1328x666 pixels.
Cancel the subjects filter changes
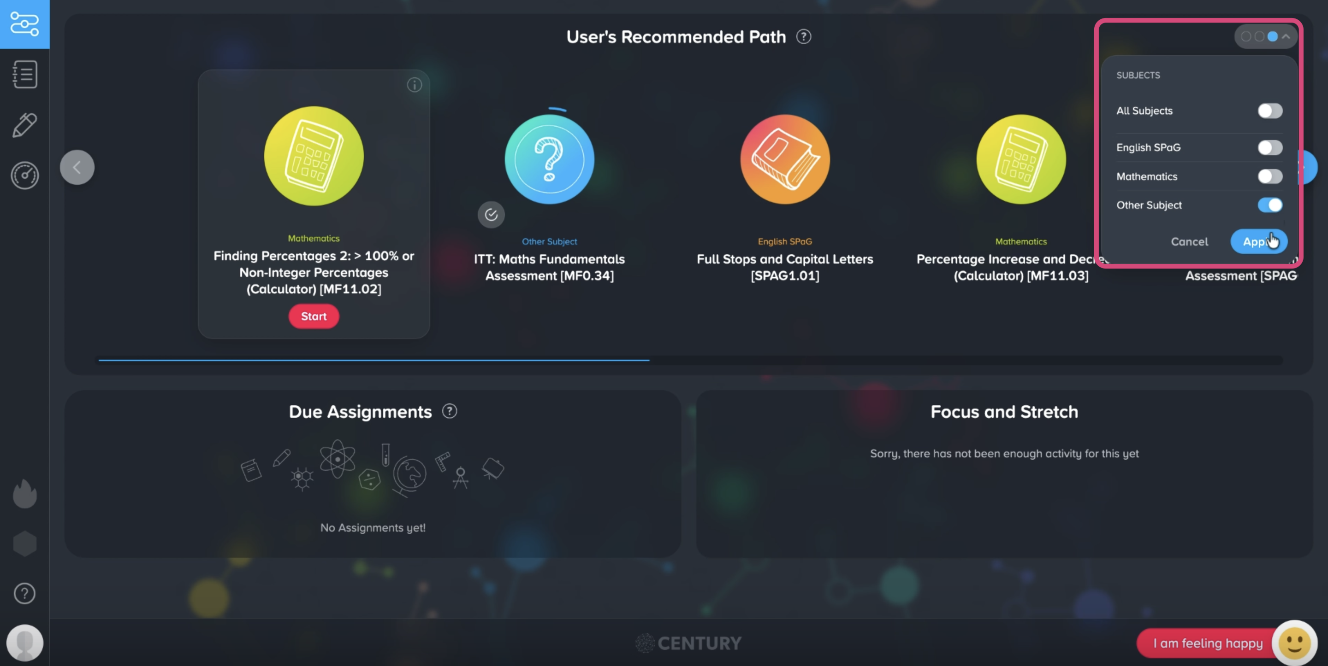[x=1189, y=241]
